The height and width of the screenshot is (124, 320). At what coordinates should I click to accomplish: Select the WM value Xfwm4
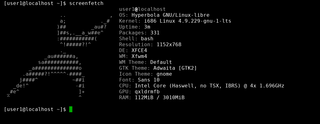(x=139, y=56)
